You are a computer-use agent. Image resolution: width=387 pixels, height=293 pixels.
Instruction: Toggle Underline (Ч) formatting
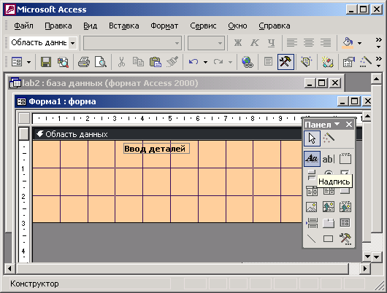[271, 43]
